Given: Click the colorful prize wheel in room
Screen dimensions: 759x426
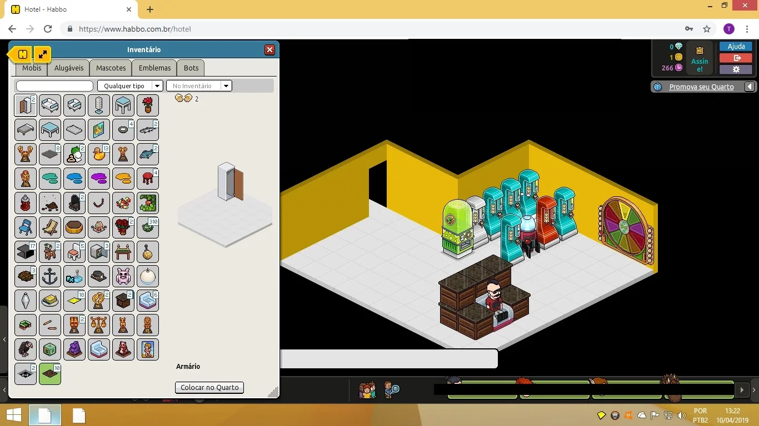Looking at the screenshot, I should click(625, 229).
